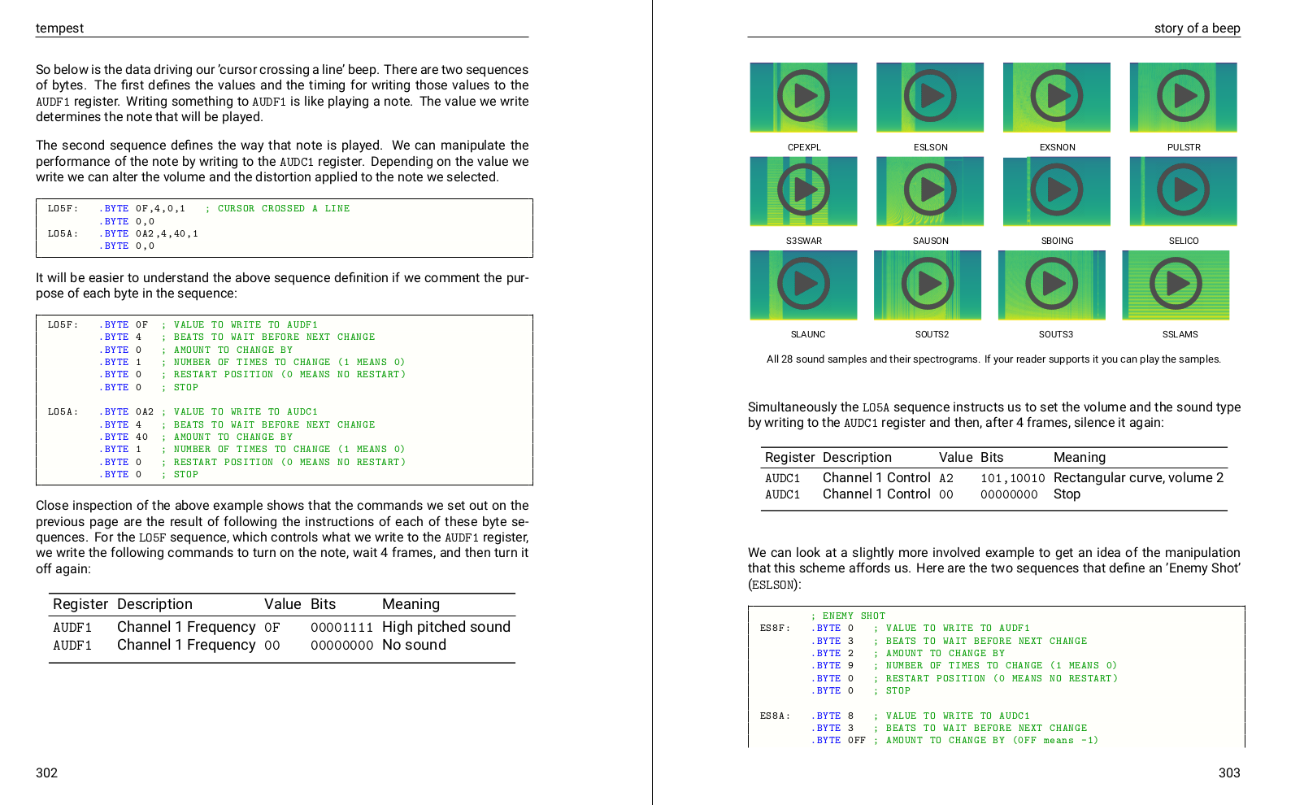
Task: Click the 'tempest' page header
Action: tap(59, 28)
